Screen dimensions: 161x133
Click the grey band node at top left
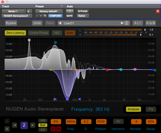[x=29, y=40]
